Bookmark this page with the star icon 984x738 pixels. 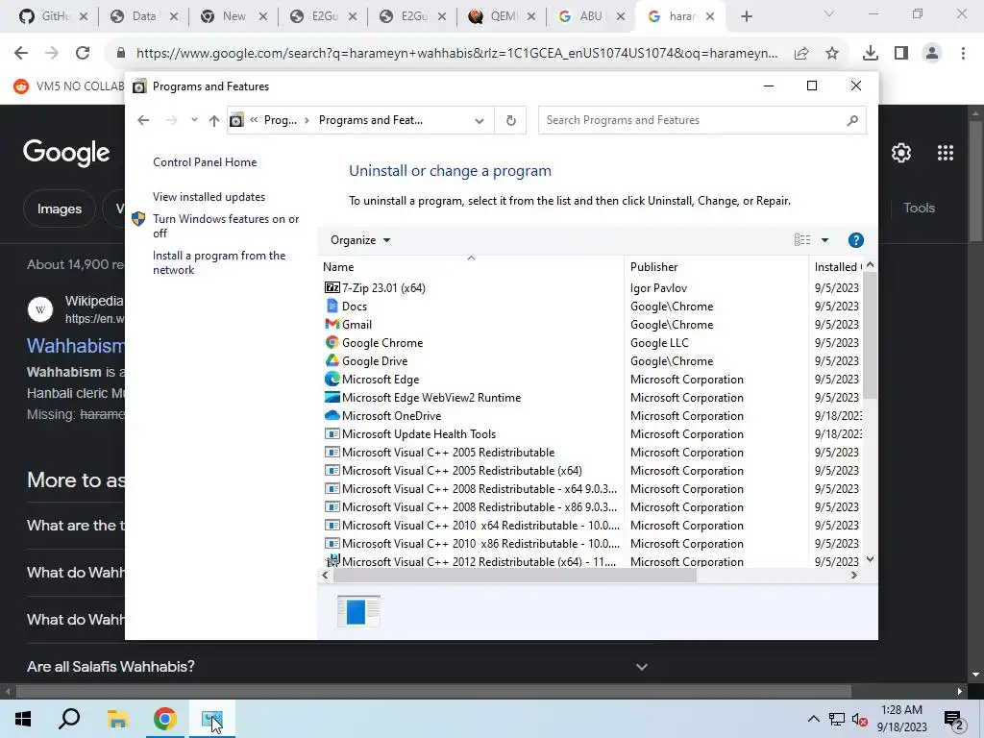point(832,54)
